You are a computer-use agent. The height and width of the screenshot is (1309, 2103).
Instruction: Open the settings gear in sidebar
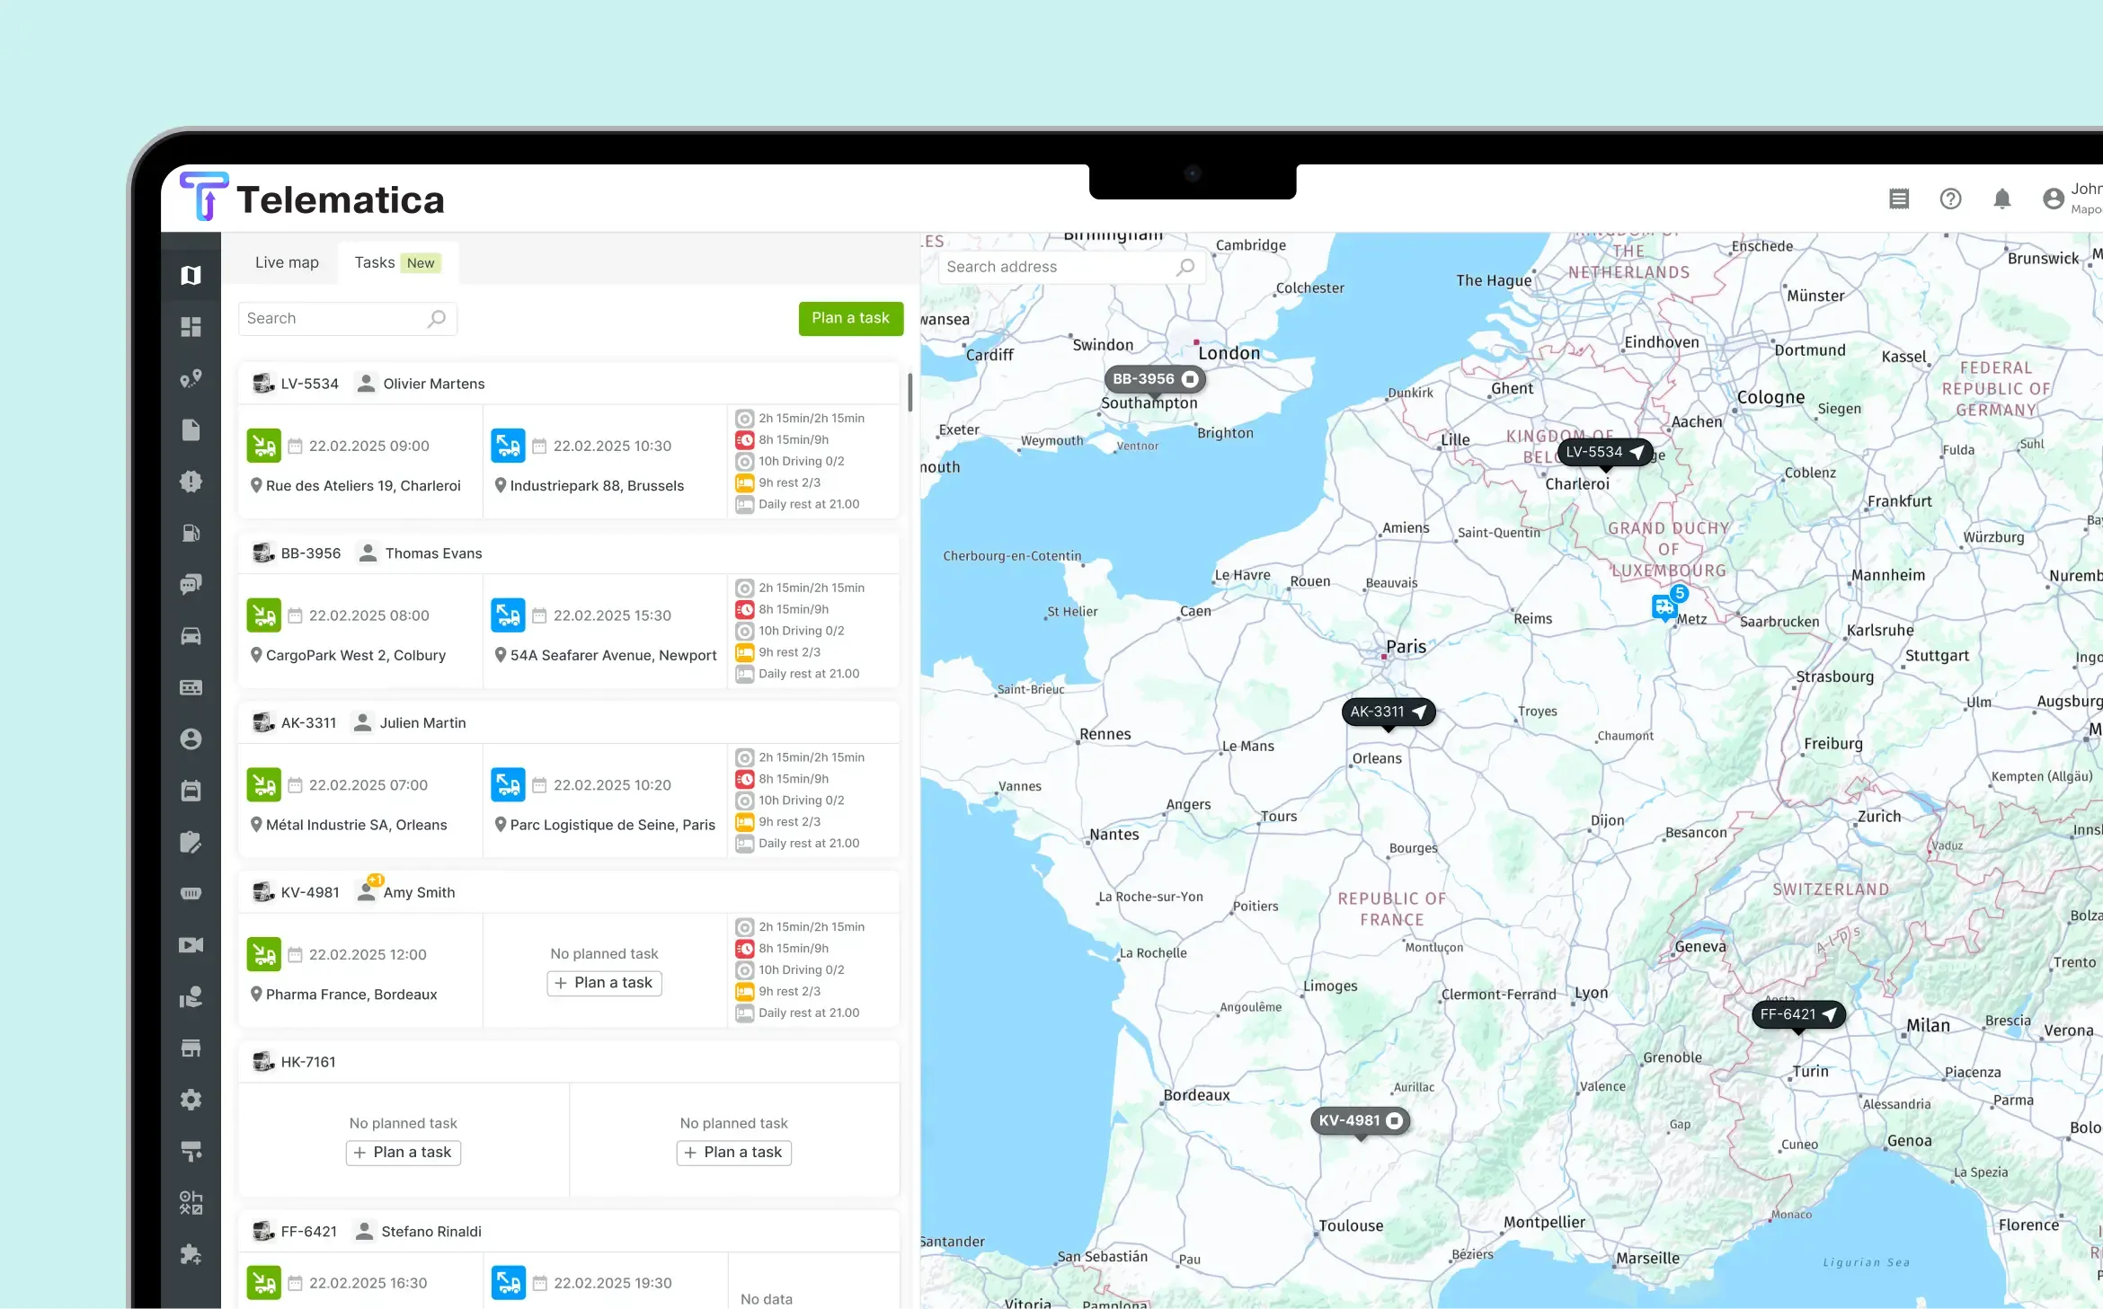[x=191, y=1100]
